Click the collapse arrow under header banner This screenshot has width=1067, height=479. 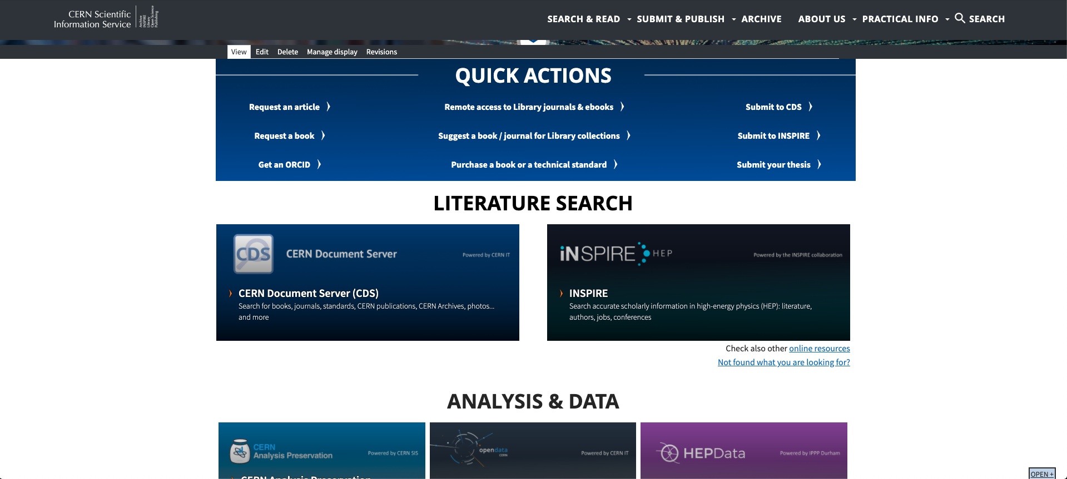533,42
